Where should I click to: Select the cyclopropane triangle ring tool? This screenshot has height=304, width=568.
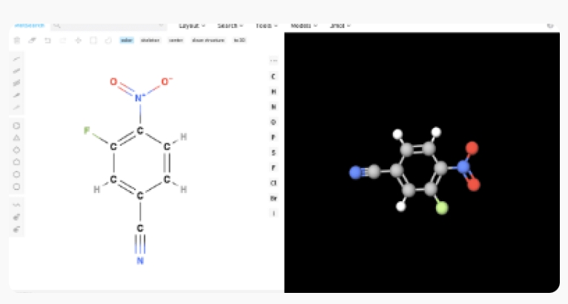coord(16,138)
